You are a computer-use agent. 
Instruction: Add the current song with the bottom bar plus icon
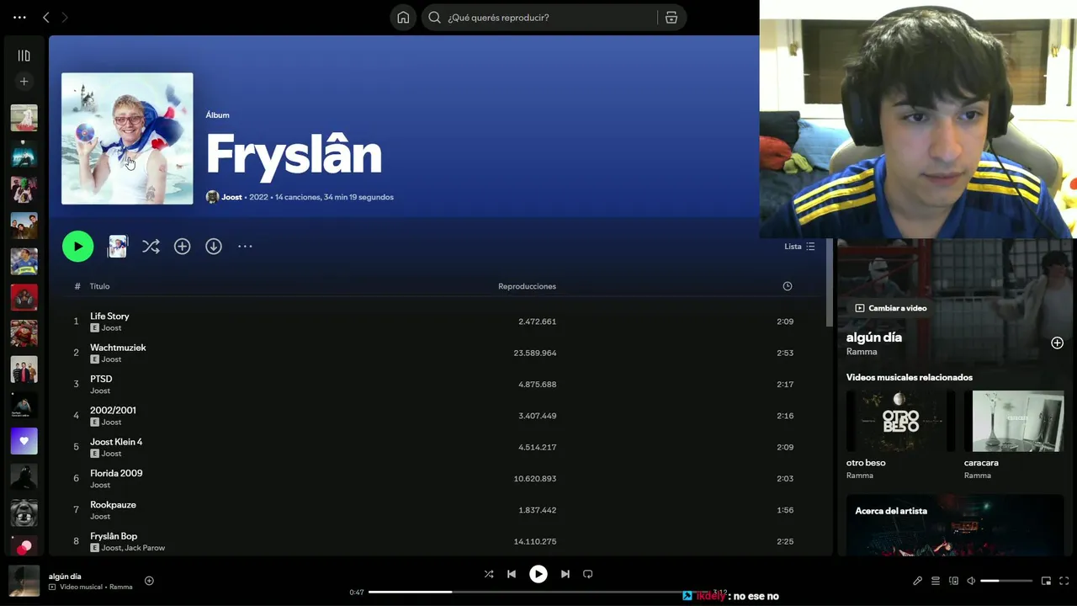pos(149,581)
